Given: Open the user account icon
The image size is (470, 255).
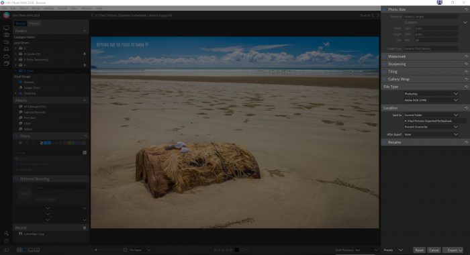Looking at the screenshot, I should coord(6,233).
